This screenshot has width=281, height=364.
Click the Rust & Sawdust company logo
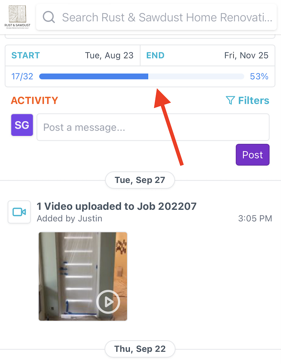pyautogui.click(x=18, y=17)
